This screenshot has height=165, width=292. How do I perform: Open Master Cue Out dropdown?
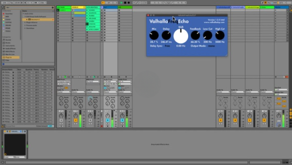coord(281,90)
